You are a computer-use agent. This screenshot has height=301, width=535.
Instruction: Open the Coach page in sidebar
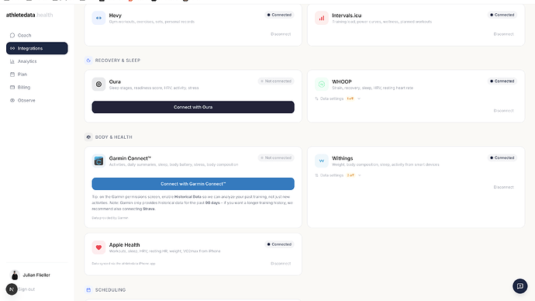coord(37,35)
